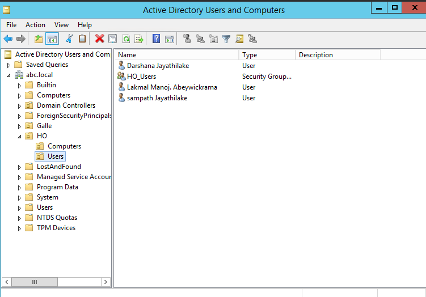Create new organizational unit toolbar icon
Screen dimensions: 426x297
coord(213,39)
